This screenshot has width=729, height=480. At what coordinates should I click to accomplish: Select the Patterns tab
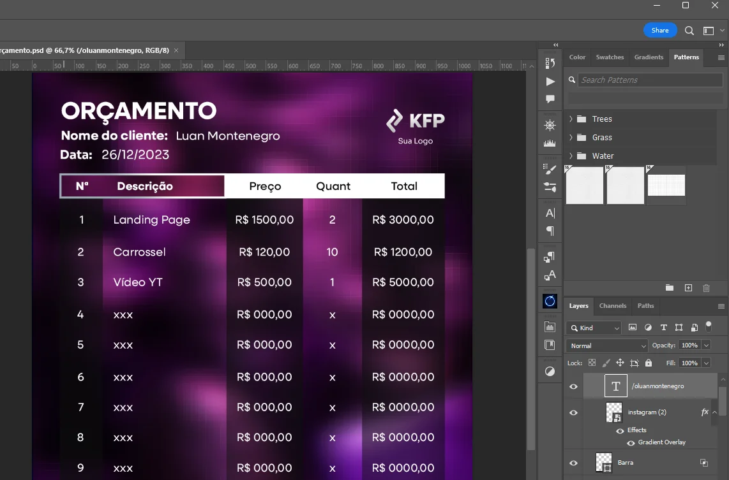pos(686,57)
